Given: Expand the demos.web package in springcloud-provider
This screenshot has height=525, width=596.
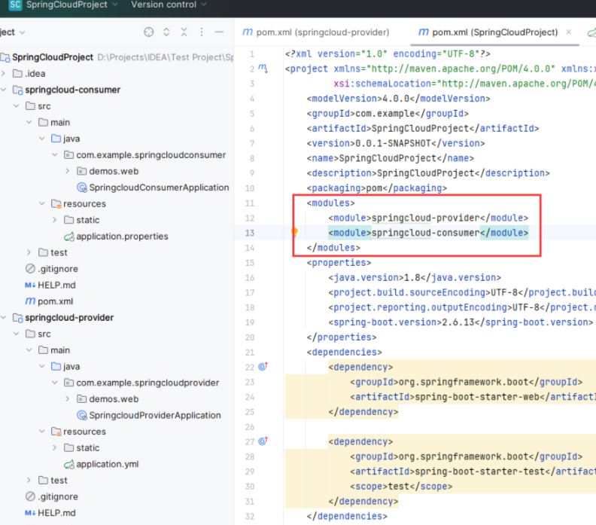Looking at the screenshot, I should click(x=67, y=399).
